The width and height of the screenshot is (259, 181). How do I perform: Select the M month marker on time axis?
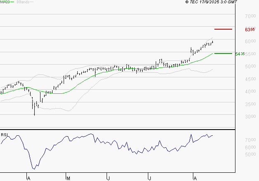(x=68, y=178)
